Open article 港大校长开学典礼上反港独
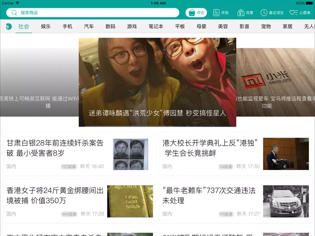 [x=210, y=148]
